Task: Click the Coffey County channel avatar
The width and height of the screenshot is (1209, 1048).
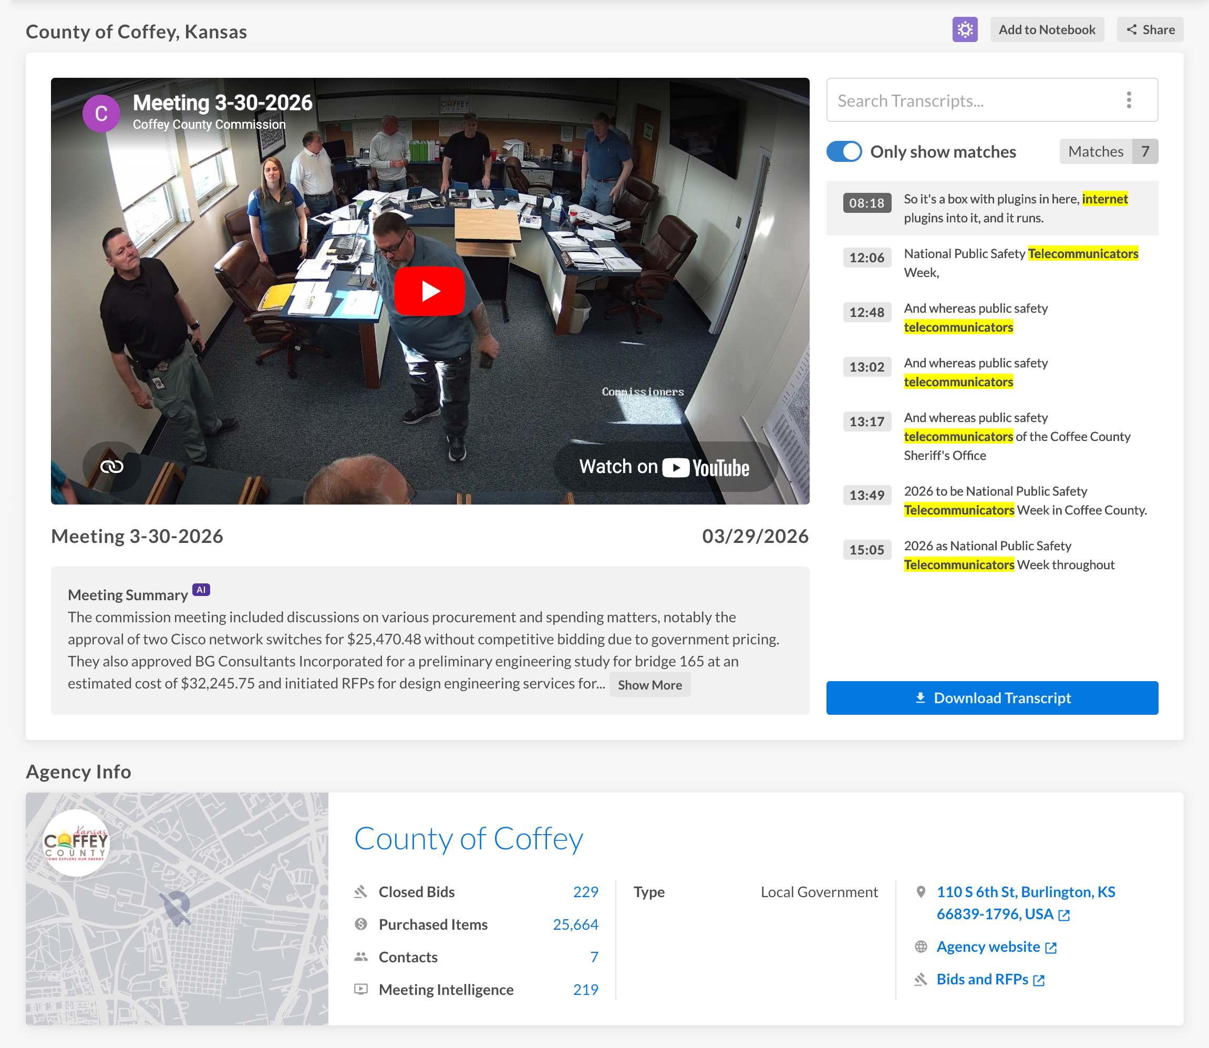Action: (101, 114)
